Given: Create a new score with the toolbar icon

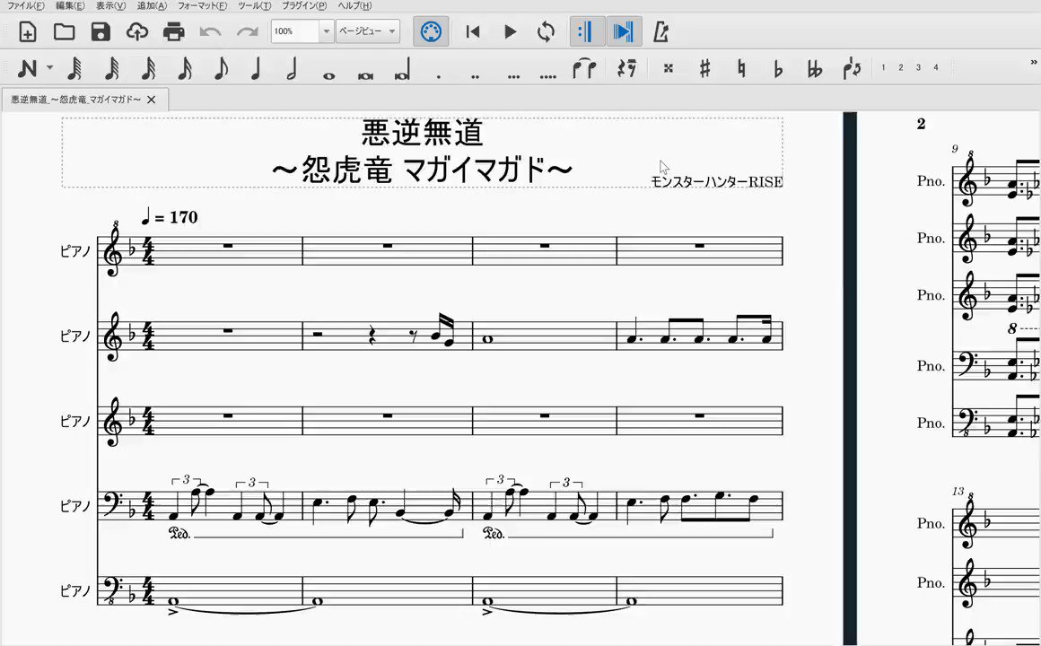Looking at the screenshot, I should [27, 31].
